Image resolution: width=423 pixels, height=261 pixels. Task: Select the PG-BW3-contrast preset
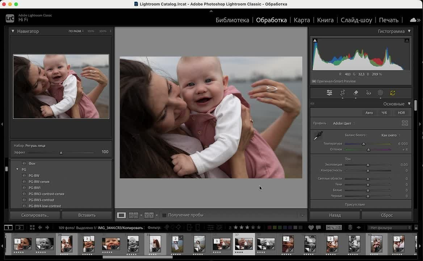tap(41, 200)
